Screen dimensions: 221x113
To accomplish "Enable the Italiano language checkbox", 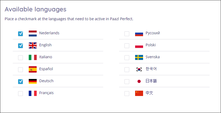I will point(20,58).
